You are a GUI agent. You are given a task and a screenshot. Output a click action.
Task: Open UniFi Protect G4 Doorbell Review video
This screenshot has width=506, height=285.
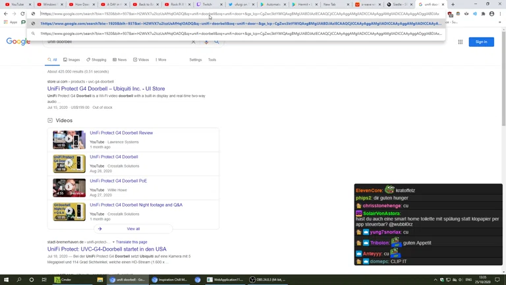pos(121,133)
